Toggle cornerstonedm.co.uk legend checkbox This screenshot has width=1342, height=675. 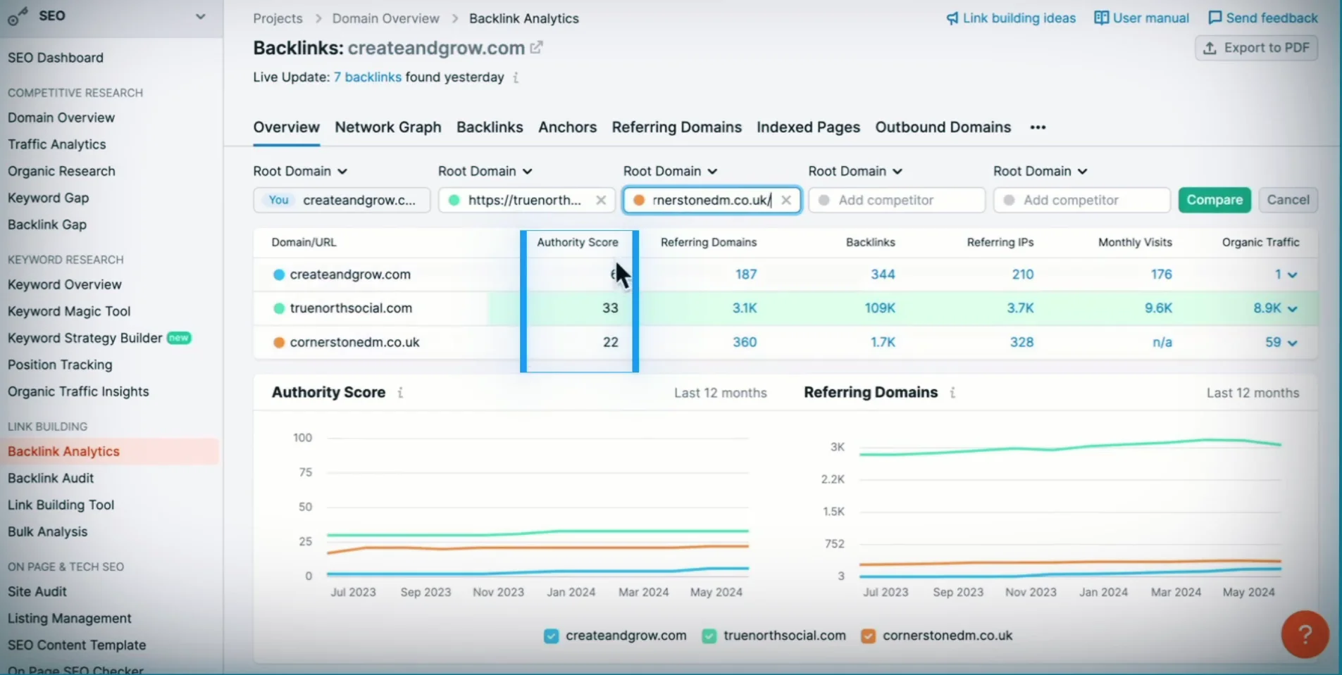pyautogui.click(x=869, y=636)
